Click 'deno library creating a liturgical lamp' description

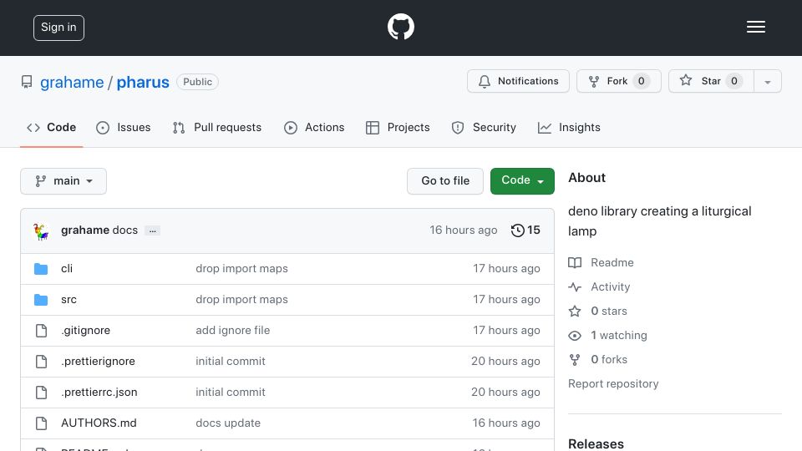660,220
